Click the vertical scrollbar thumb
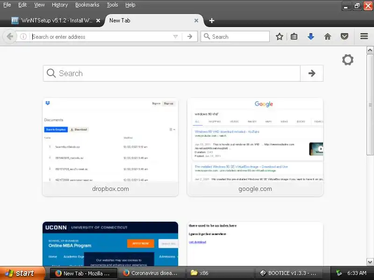This screenshot has height=280, width=374. [370, 105]
